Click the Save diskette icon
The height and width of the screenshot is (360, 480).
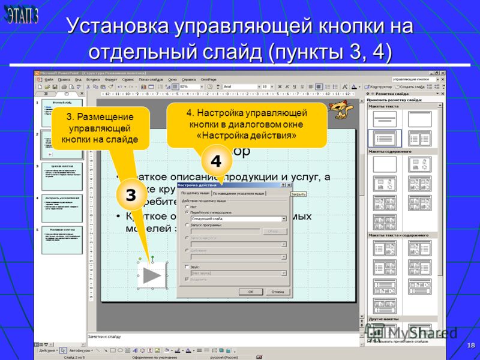[x=55, y=87]
